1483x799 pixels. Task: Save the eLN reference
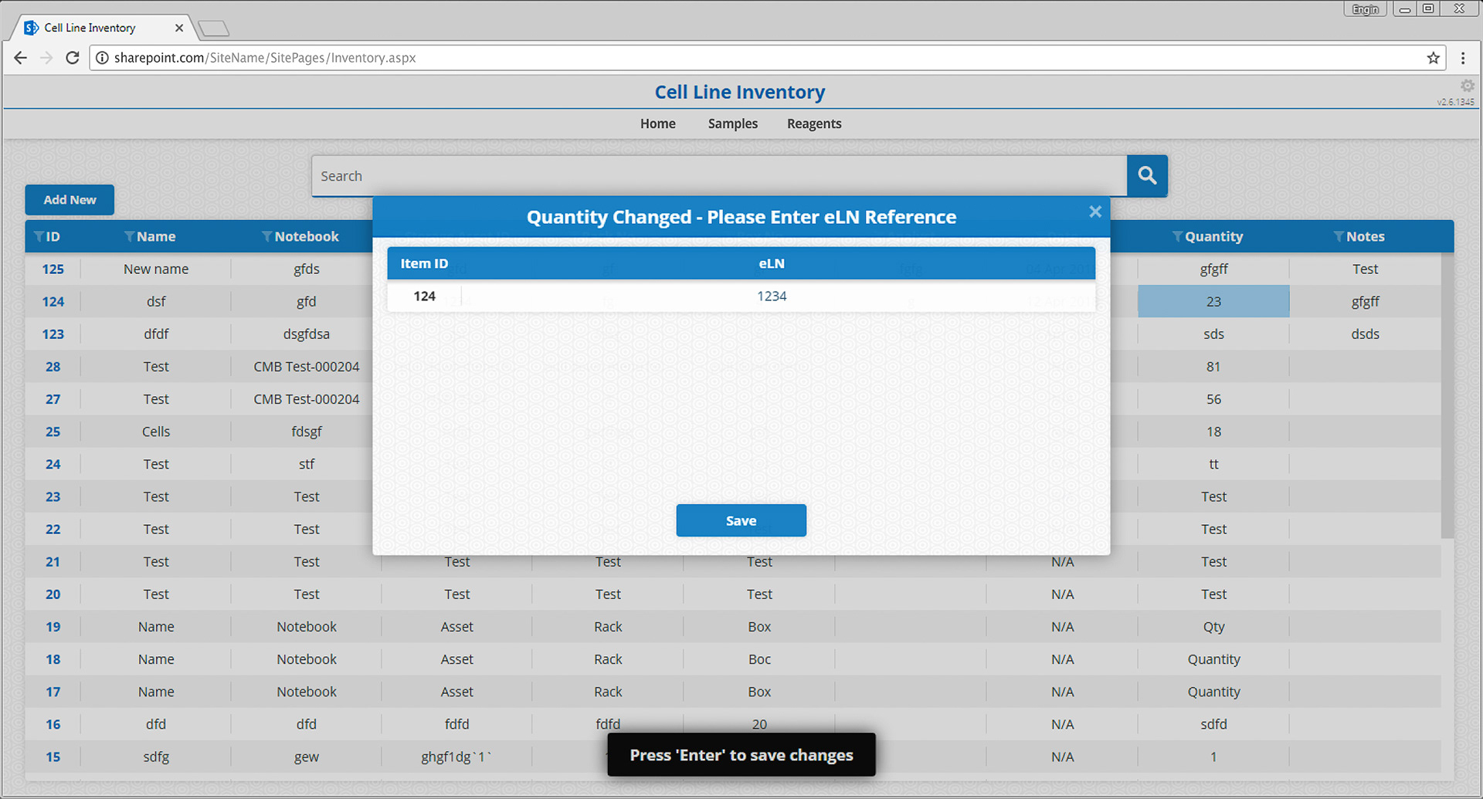[741, 520]
